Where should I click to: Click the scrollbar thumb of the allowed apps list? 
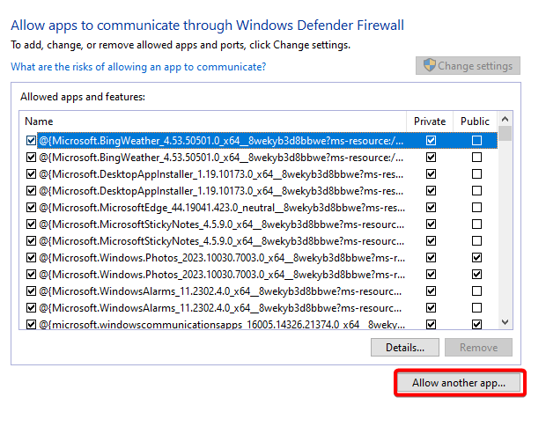pos(505,134)
